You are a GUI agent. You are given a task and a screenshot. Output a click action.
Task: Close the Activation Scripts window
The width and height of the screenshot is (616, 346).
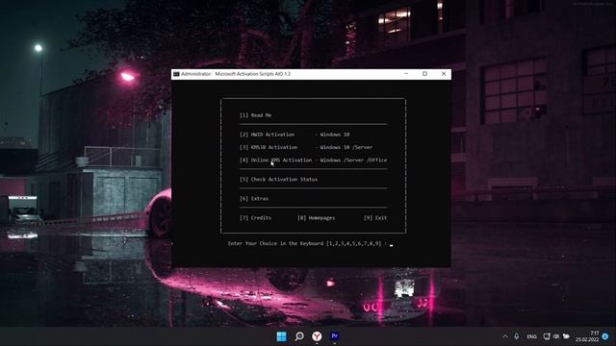pyautogui.click(x=443, y=74)
